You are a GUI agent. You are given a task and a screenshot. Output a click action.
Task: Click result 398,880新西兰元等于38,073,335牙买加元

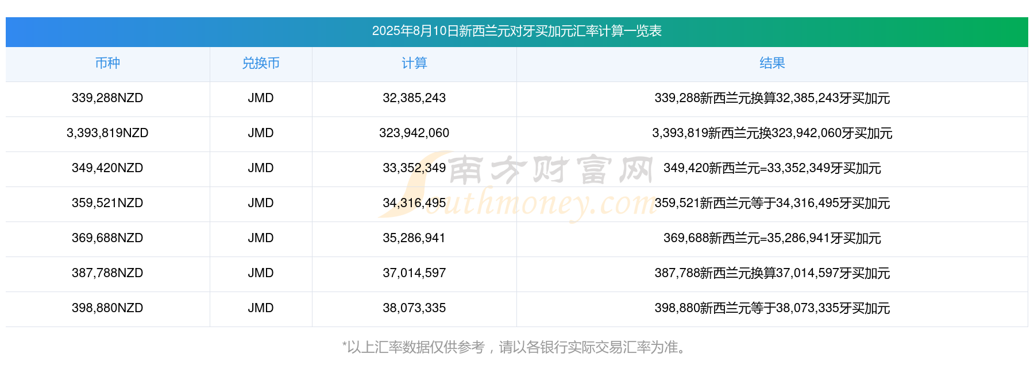tap(772, 308)
